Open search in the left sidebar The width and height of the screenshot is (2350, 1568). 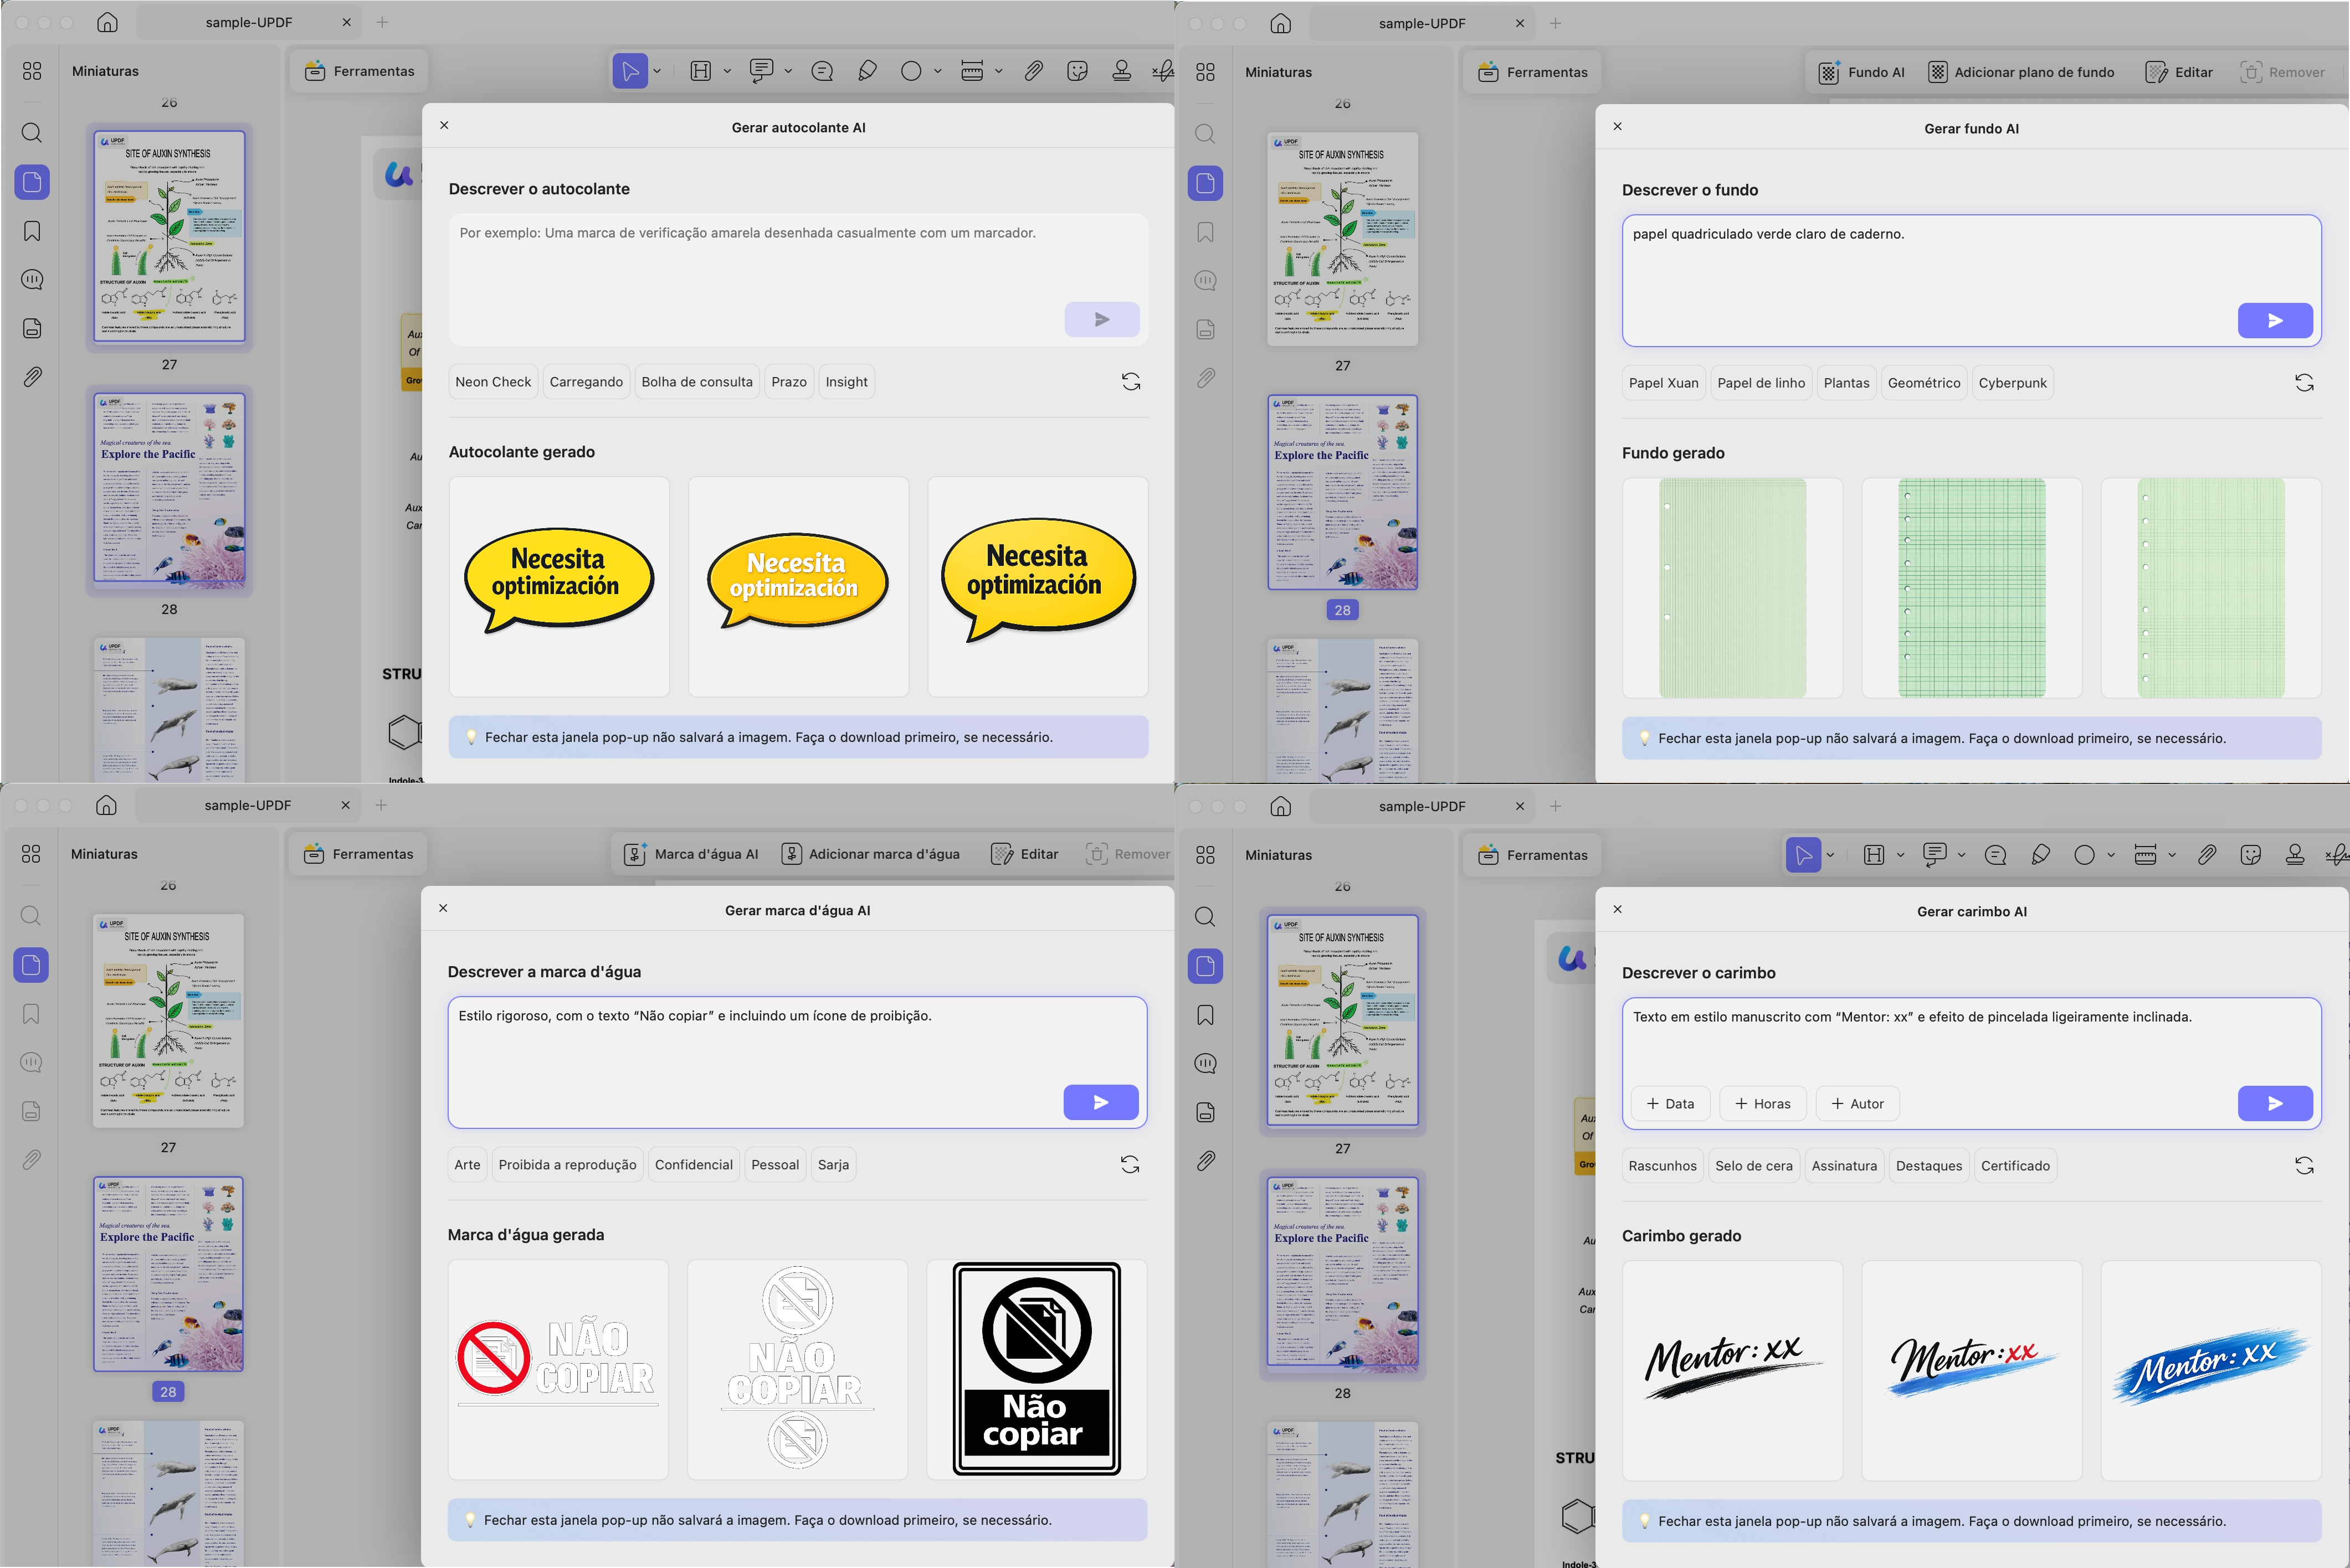tap(32, 133)
